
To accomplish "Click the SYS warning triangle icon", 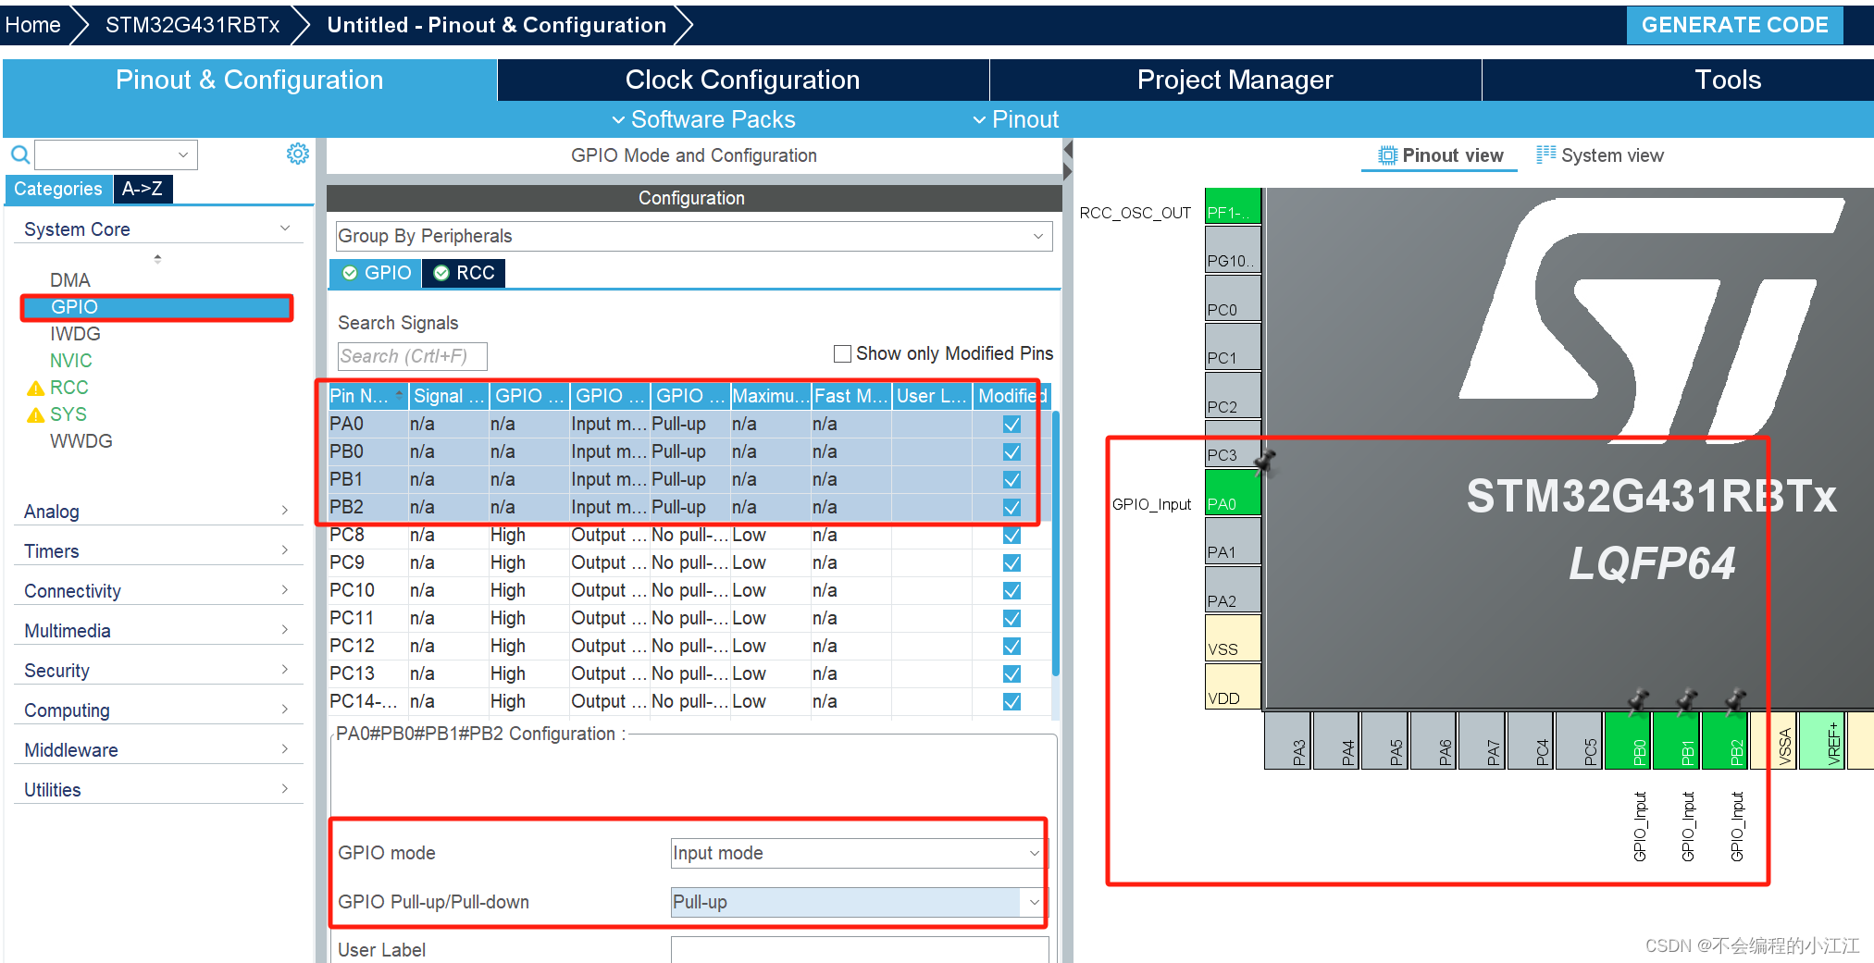I will pos(36,415).
